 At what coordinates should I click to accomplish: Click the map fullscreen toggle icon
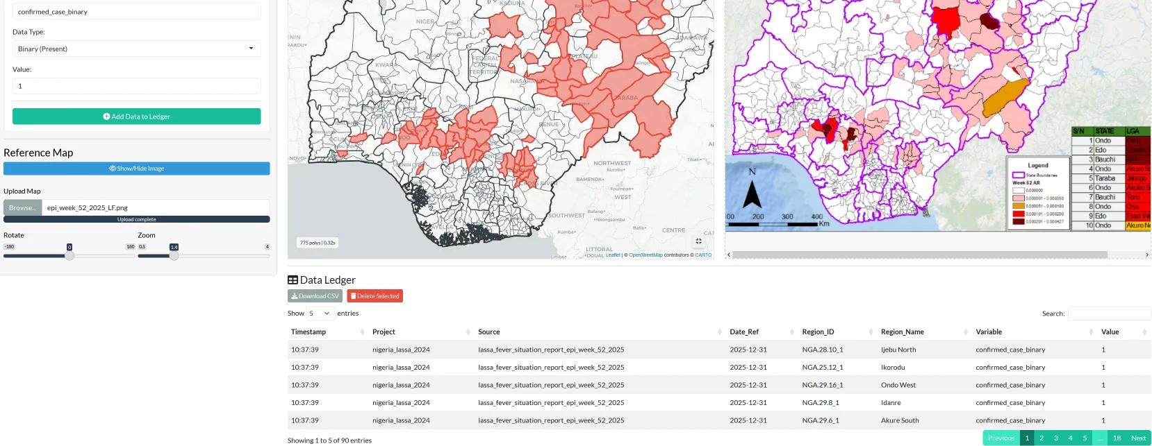click(698, 241)
